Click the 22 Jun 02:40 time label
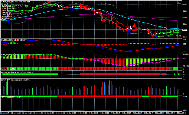This screenshot has width=189, height=115. tap(60, 113)
